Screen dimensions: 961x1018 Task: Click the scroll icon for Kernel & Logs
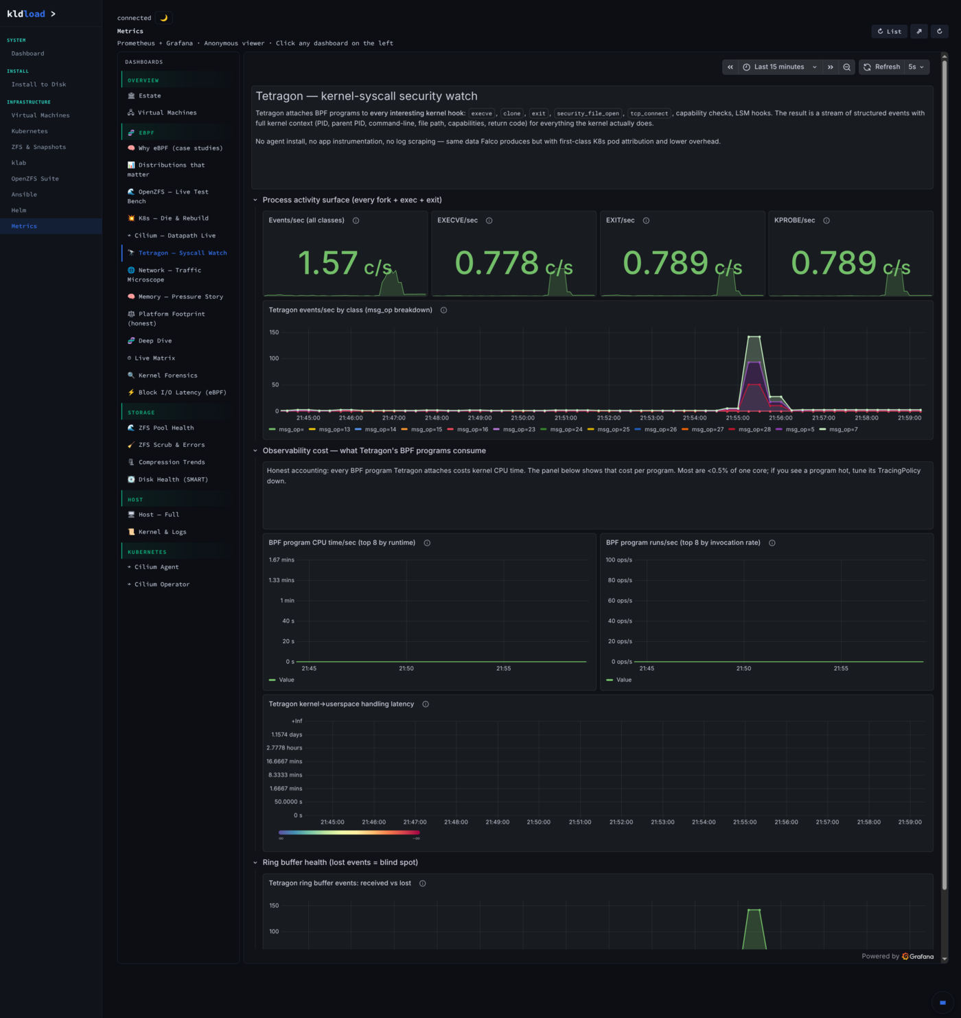131,532
